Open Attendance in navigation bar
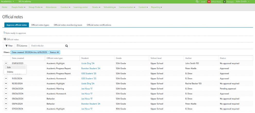Viewport: 255px width, 113px height. coord(51,7)
